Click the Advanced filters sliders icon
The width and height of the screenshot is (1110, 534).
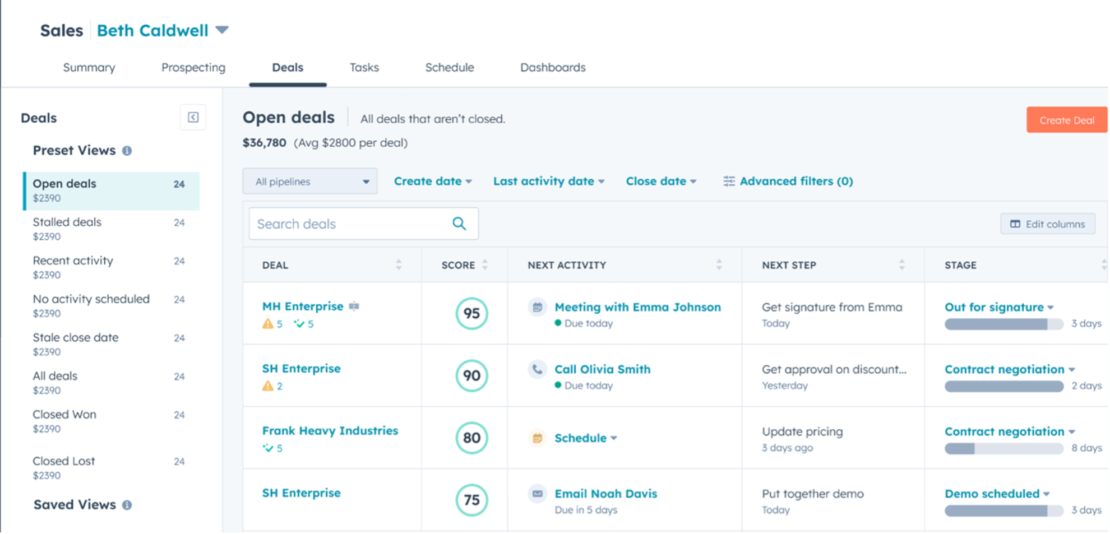pos(729,181)
